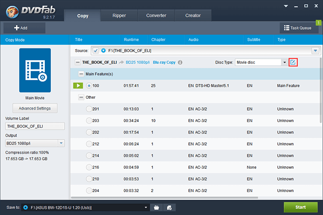
Task: Select title 201 radio button
Action: point(89,109)
